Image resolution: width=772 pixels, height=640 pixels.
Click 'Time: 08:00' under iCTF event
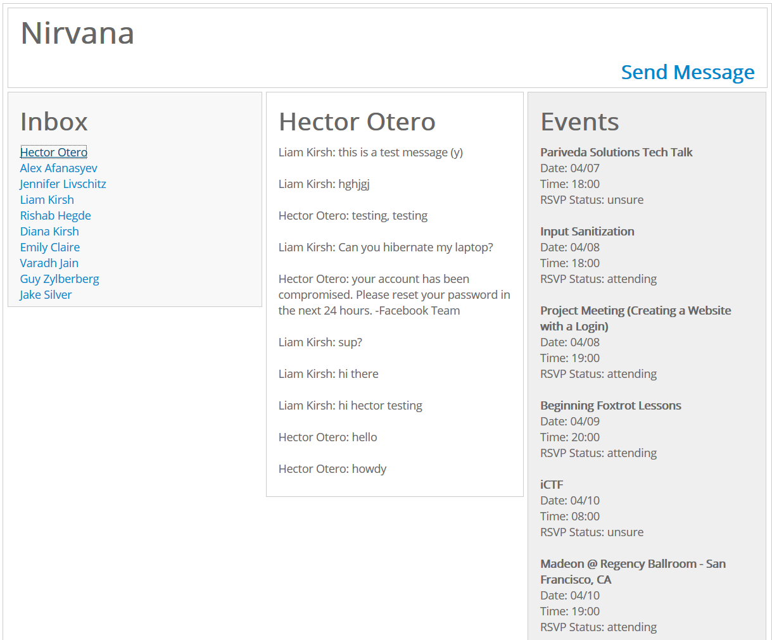570,516
